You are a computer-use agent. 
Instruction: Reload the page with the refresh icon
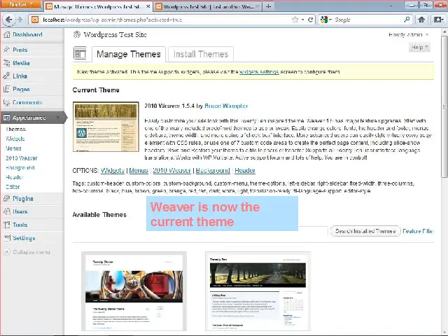tap(311, 20)
